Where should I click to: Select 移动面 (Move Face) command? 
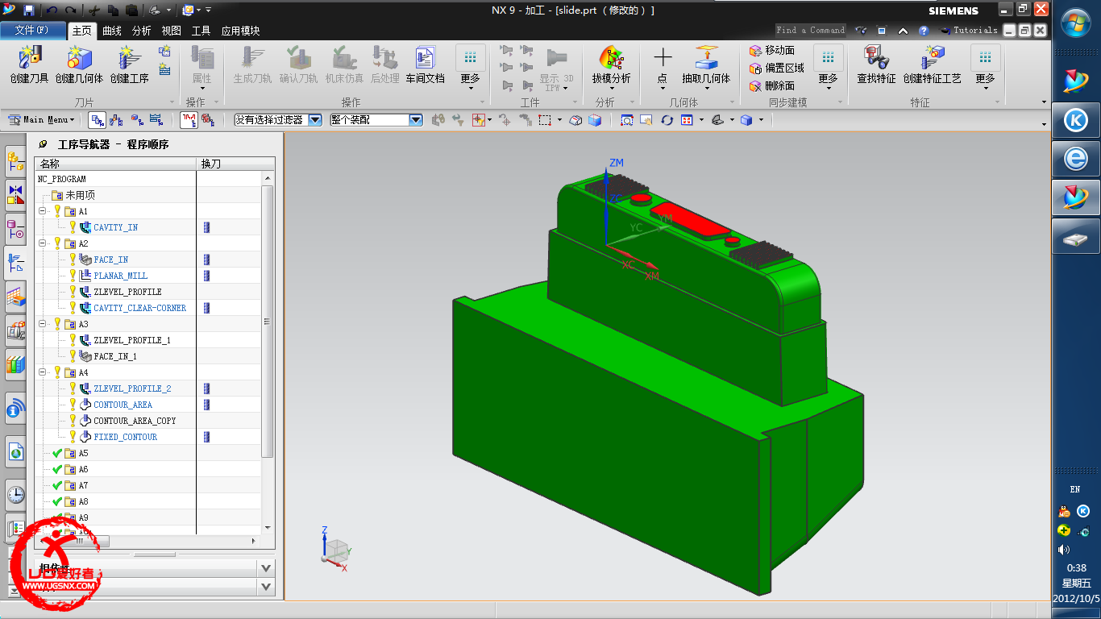click(x=772, y=51)
